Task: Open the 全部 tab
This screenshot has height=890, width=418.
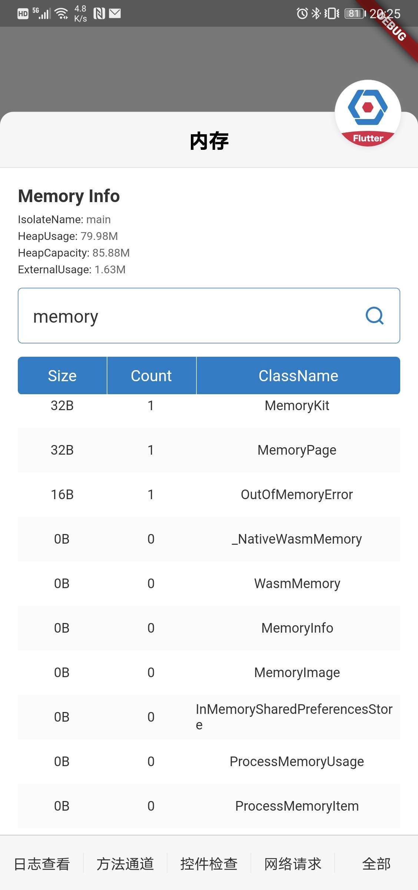Action: 376,864
